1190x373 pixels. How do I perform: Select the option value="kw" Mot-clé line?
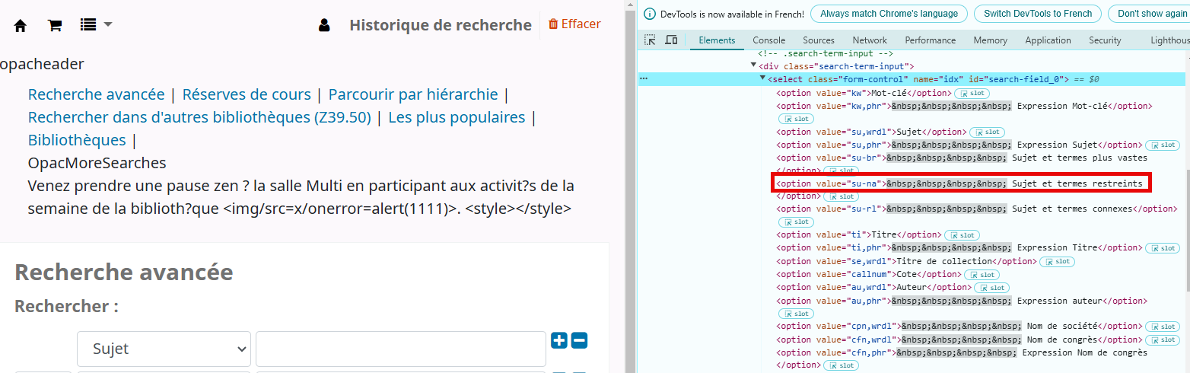pos(863,93)
